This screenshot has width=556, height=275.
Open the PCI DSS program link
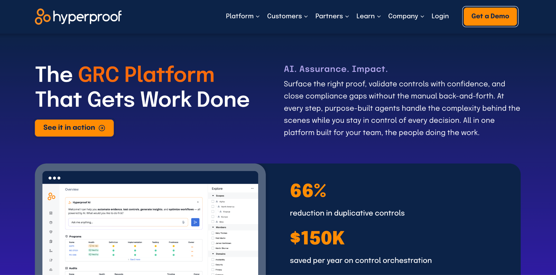pos(73,255)
